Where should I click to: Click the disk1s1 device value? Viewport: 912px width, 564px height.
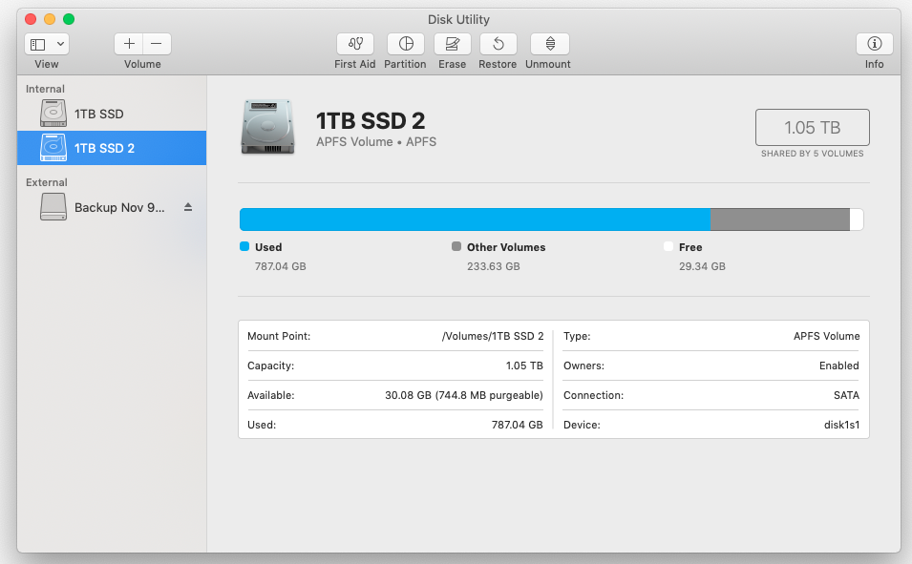(x=841, y=425)
